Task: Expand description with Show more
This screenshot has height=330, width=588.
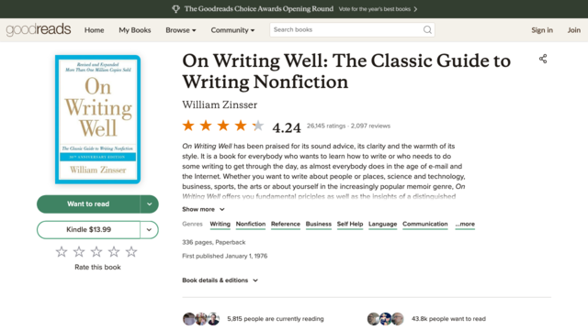Action: [x=204, y=209]
